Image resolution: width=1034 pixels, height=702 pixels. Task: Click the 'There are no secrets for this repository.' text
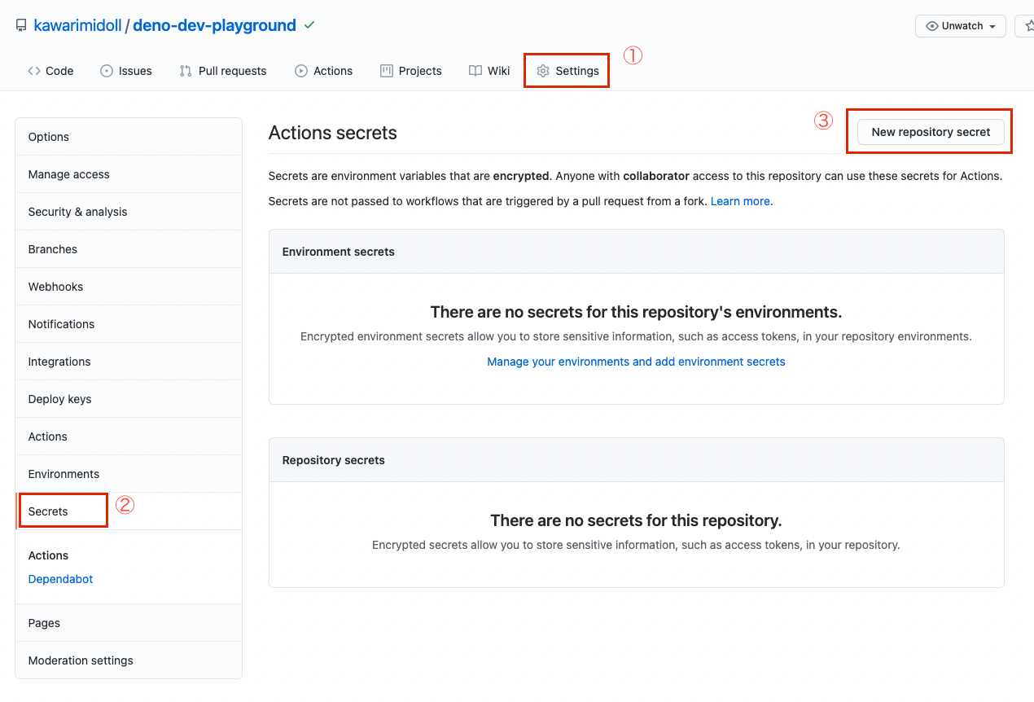[x=636, y=520]
